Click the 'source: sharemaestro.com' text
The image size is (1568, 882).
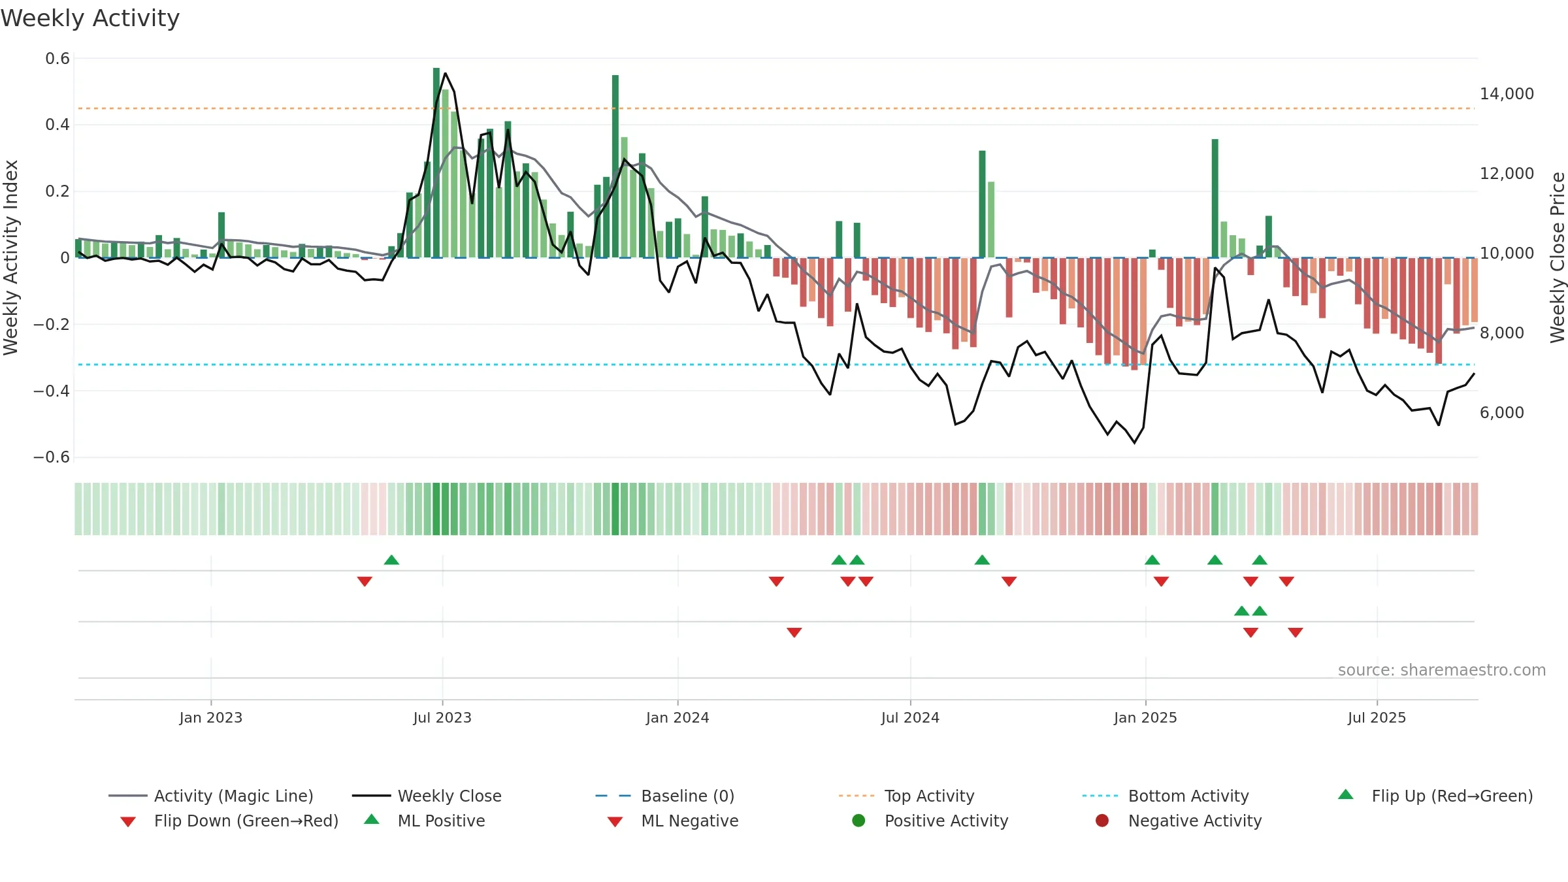(1442, 670)
